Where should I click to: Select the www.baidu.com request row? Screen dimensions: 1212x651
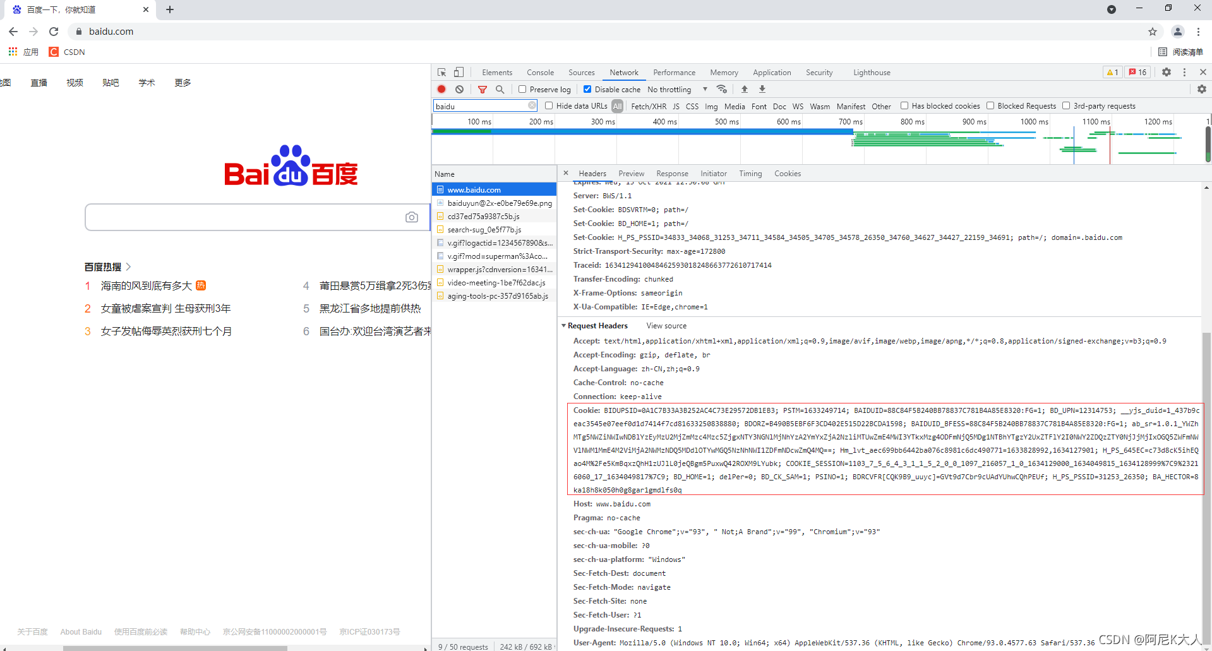click(494, 189)
